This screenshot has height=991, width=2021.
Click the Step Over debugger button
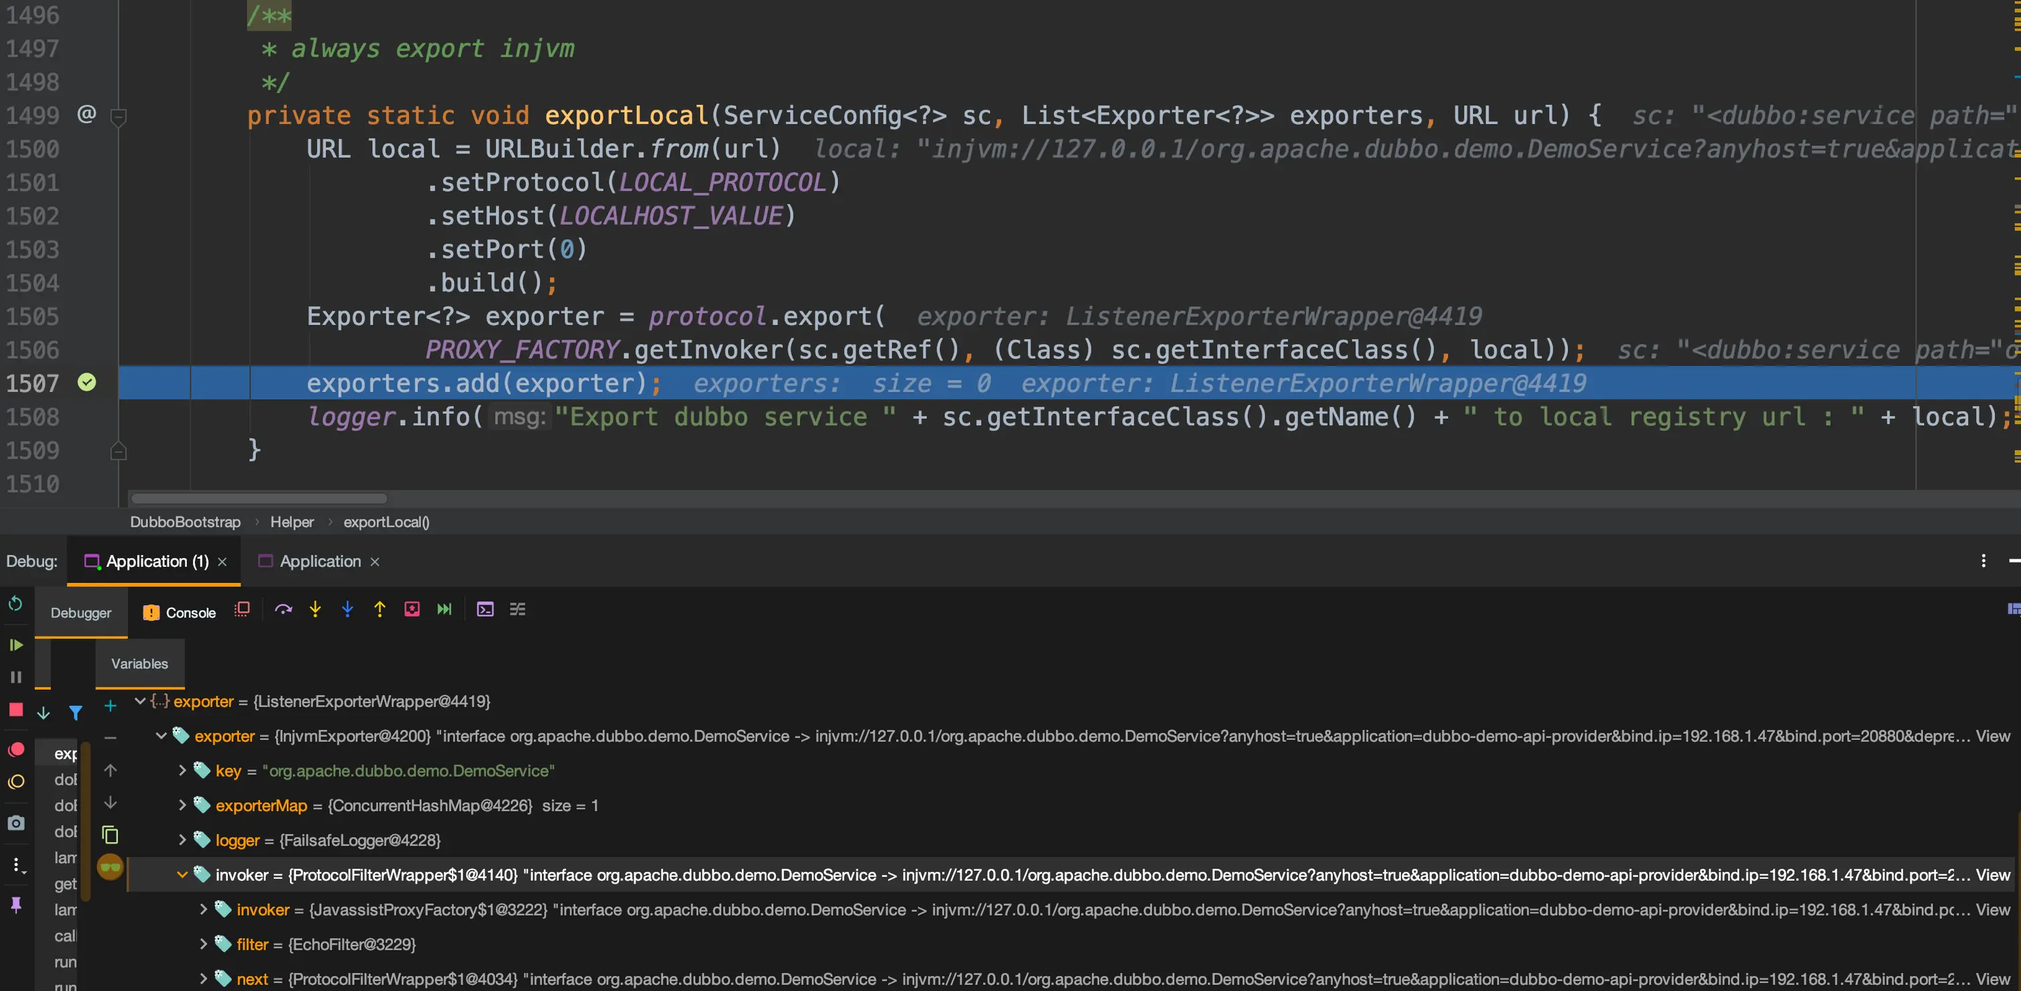click(283, 609)
